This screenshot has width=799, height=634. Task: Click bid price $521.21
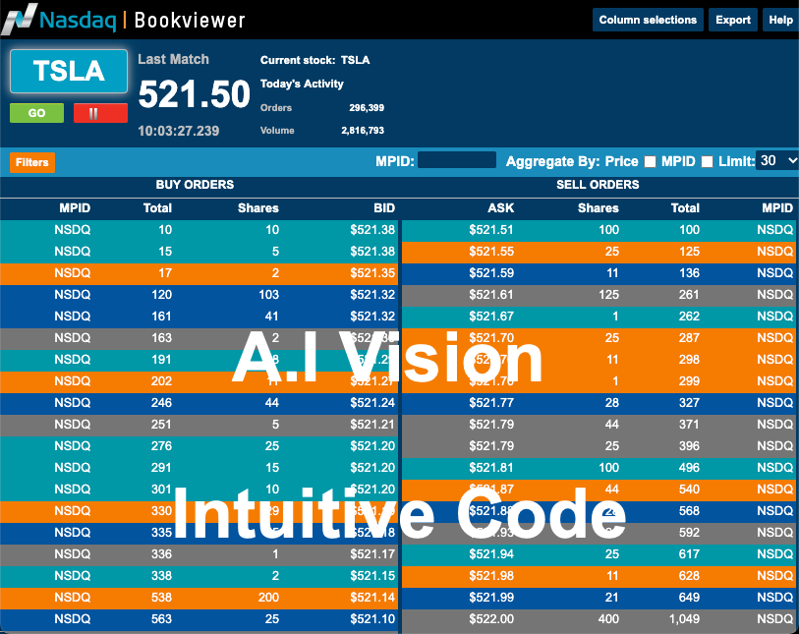[x=372, y=425]
